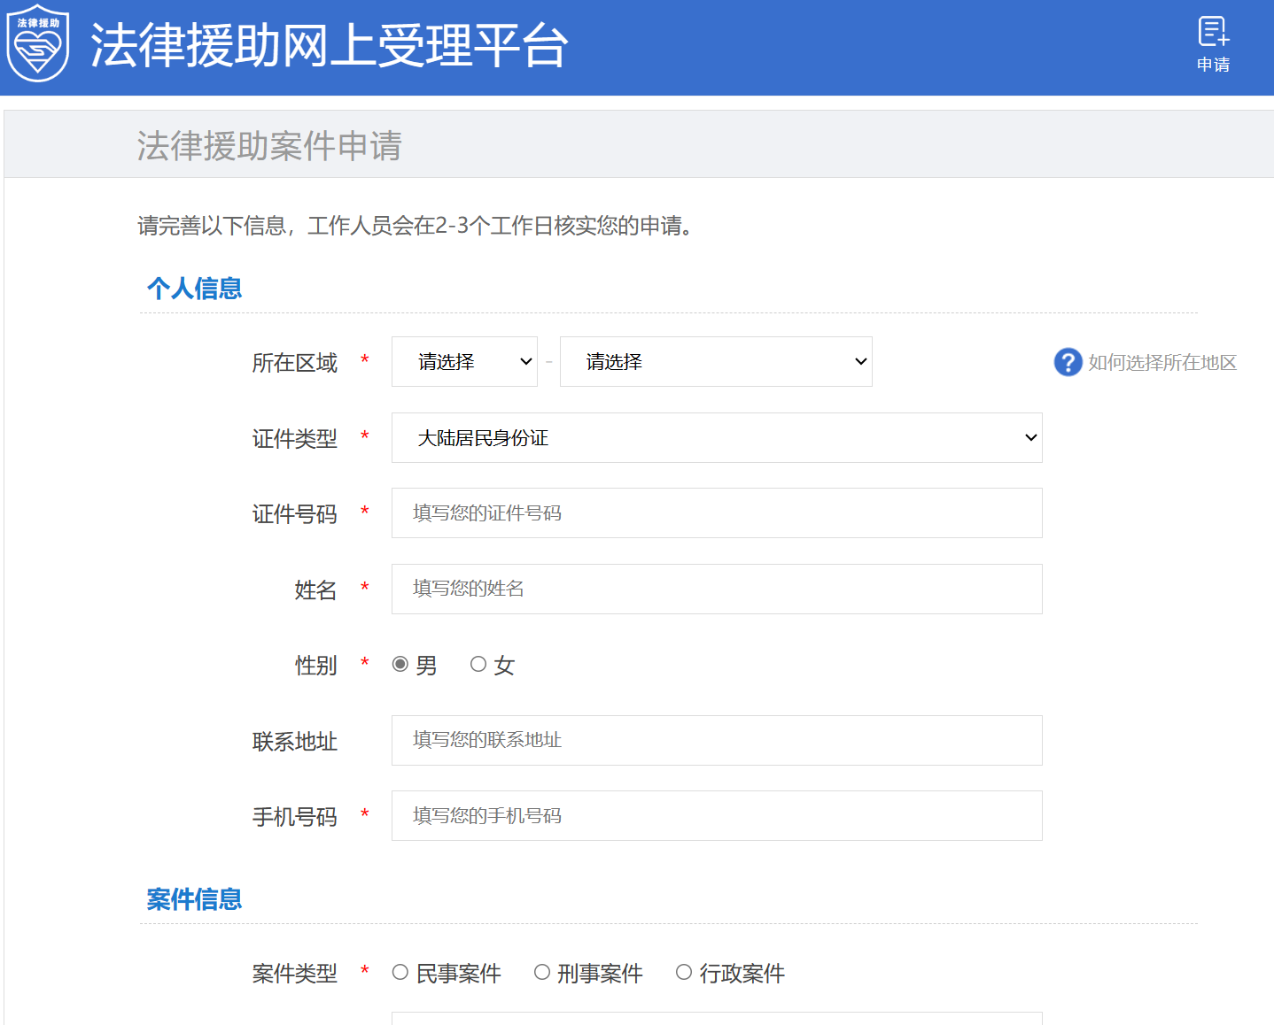1274x1025 pixels.
Task: Click the blue question mark help icon
Action: click(x=1068, y=362)
